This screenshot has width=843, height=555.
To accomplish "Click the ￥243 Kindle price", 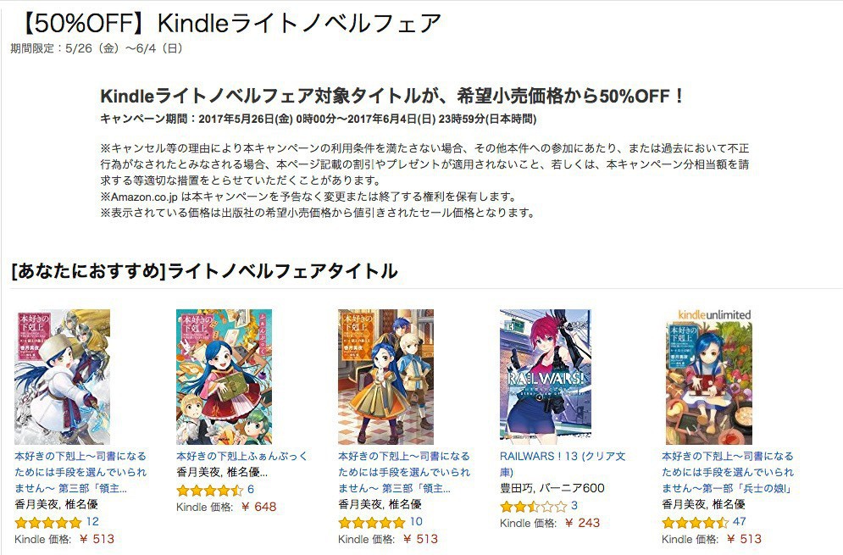I will [x=582, y=523].
